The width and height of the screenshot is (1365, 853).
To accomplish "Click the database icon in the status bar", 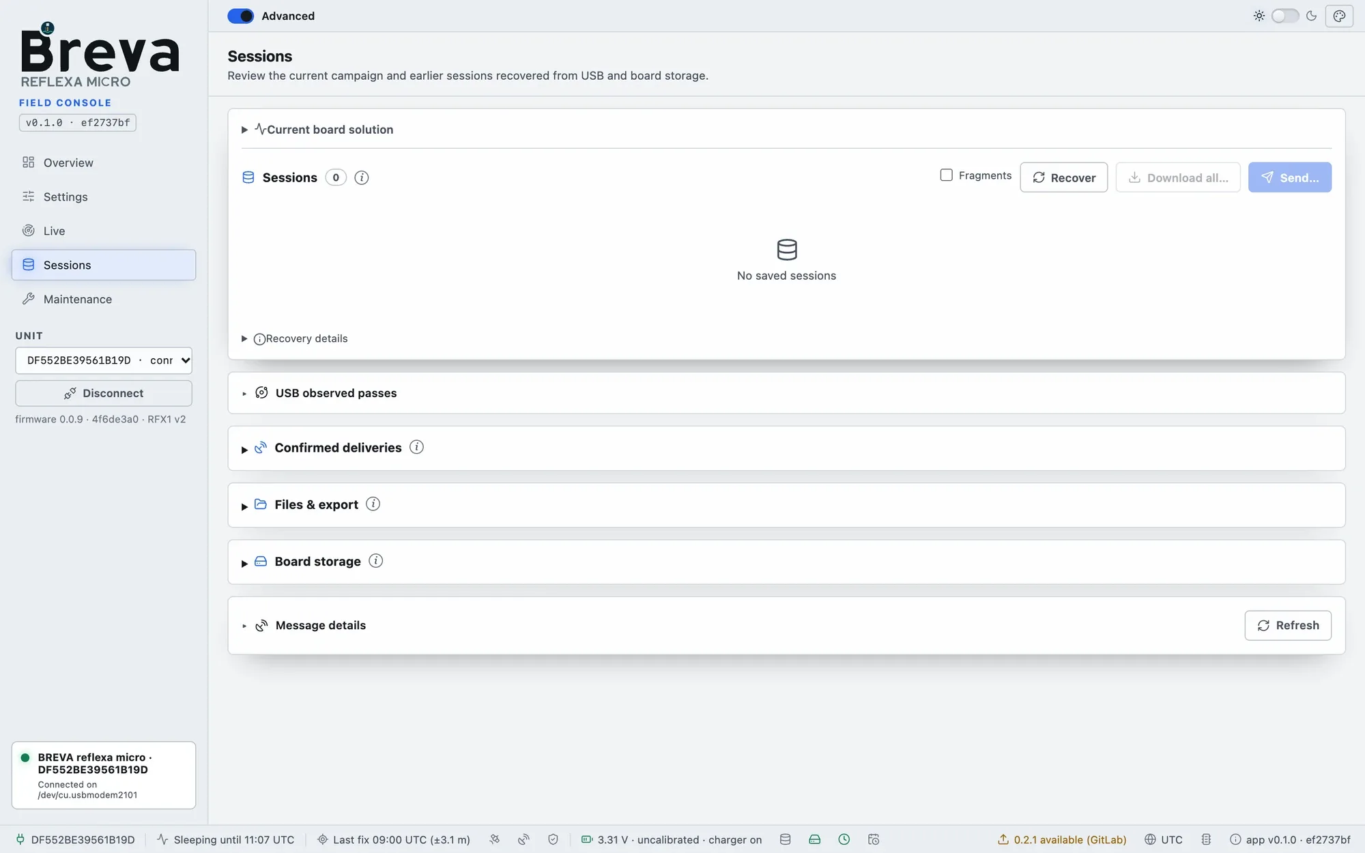I will [786, 839].
